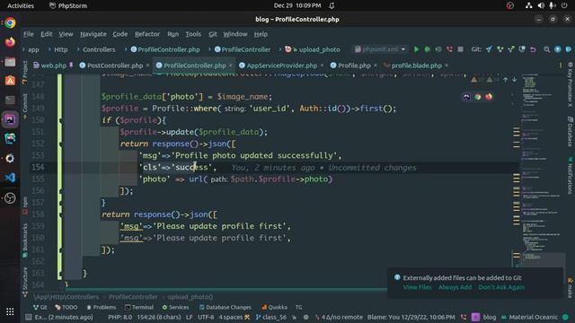The height and width of the screenshot is (323, 575).
Task: Open Git Show History icon
Action: coord(522,49)
